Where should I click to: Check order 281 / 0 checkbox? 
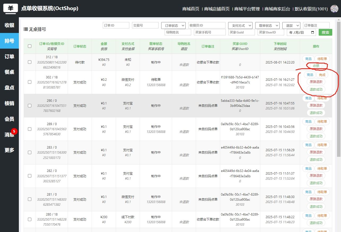[29, 199]
